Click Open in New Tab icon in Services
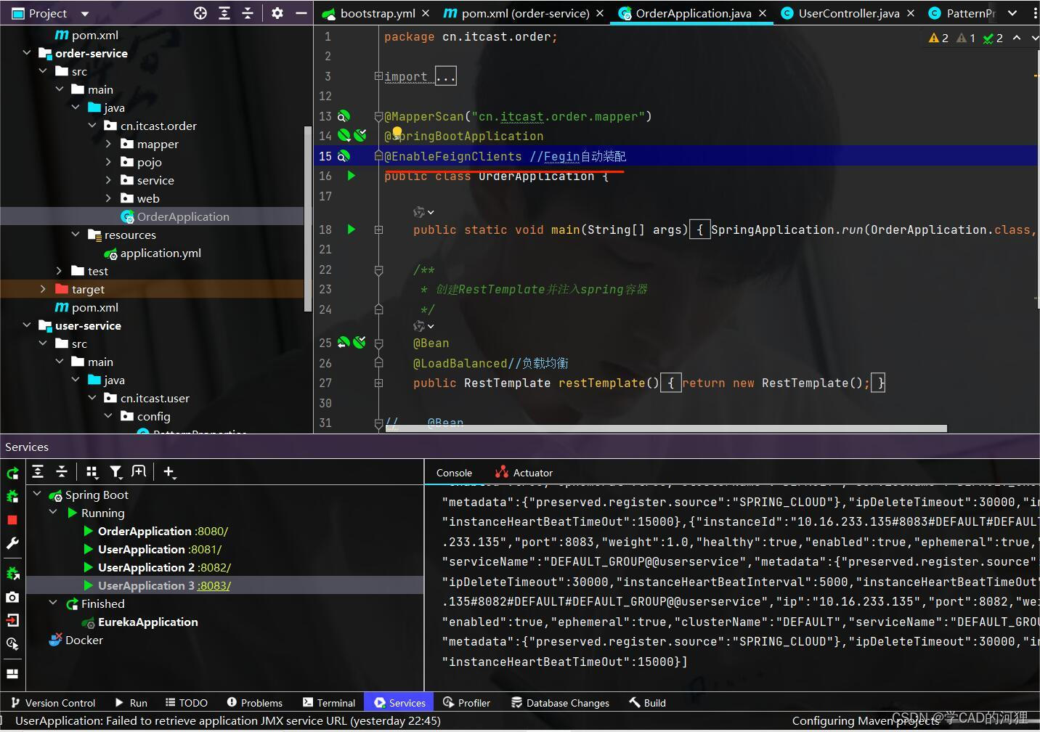 coord(139,472)
